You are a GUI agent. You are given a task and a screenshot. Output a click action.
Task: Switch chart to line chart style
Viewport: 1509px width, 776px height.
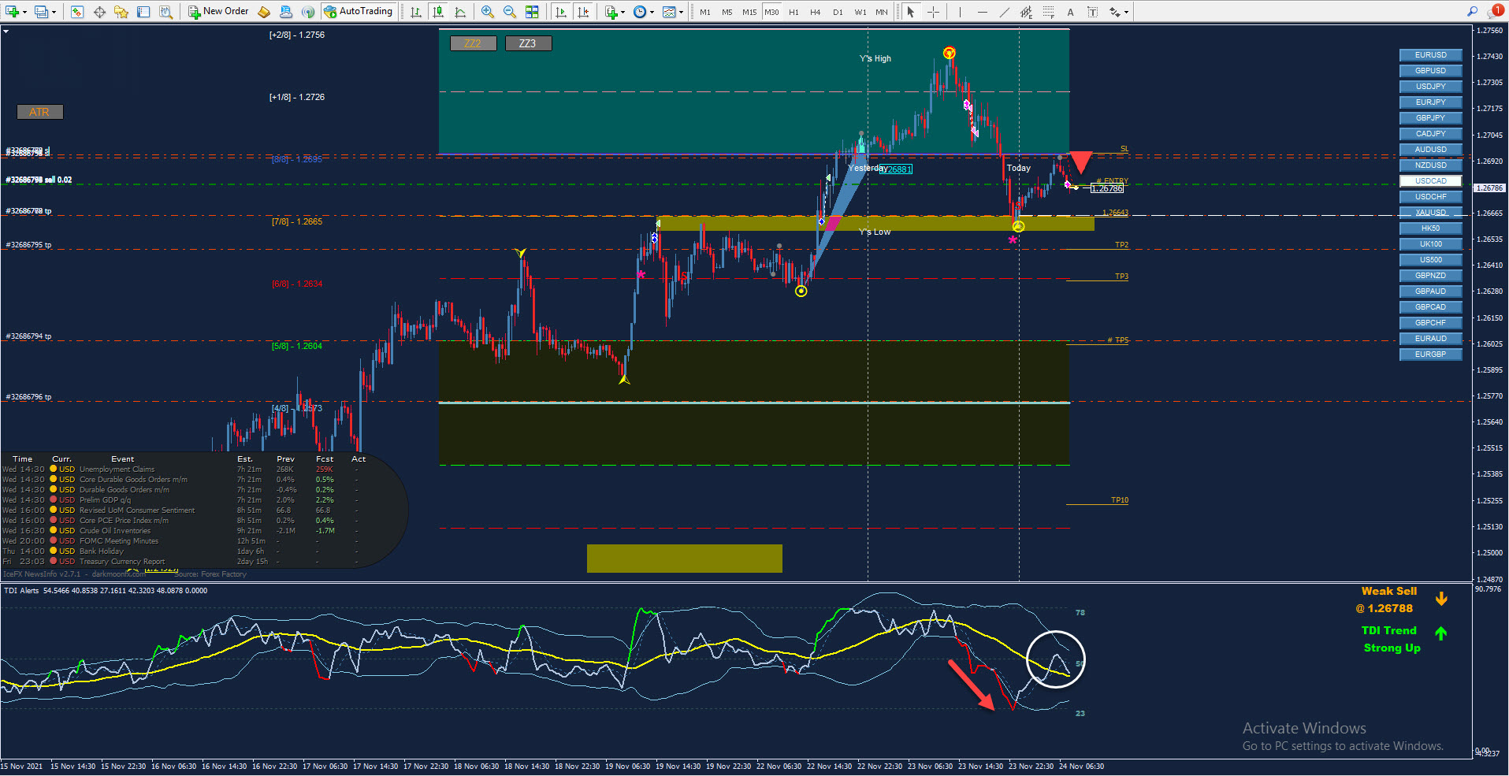tap(460, 12)
